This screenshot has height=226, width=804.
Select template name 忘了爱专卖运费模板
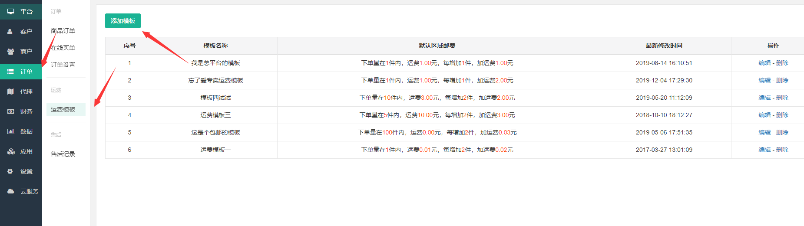pos(215,80)
